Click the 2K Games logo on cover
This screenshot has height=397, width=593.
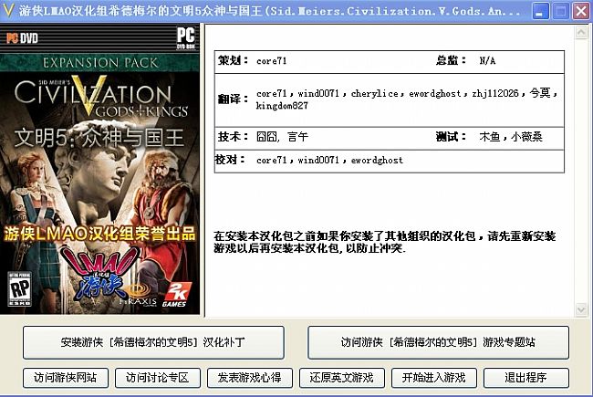tap(175, 294)
